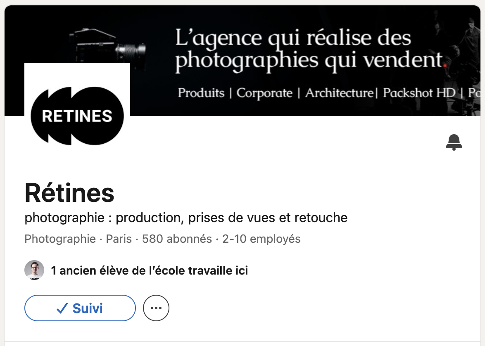This screenshot has width=485, height=346.
Task: Click the 'Paris' location text
Action: (x=119, y=239)
